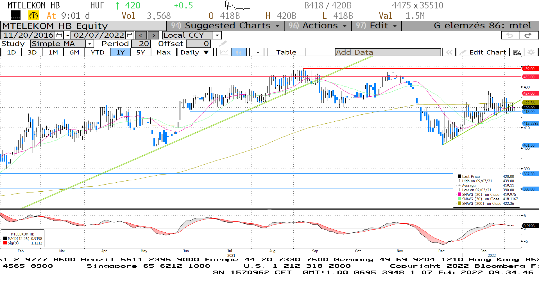539x288 pixels.
Task: Click the yellow gauge icon in header
Action: click(x=33, y=15)
